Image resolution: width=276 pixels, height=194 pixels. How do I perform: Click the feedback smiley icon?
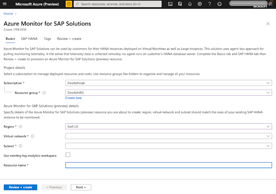(x=220, y=4)
